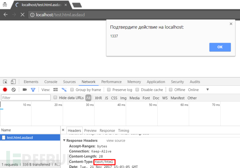Screen dimensions: 240x168
Task: Select the All filter type
Action: click(88, 98)
